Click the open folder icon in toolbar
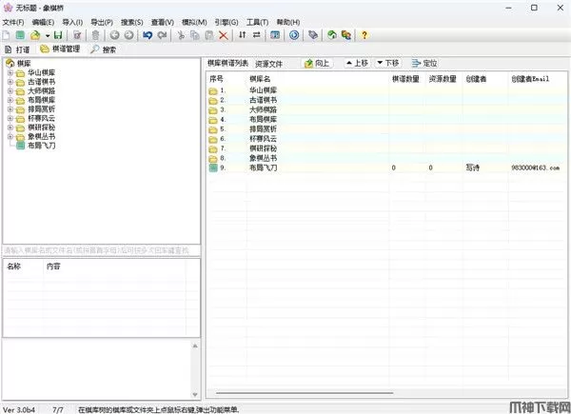Screen dimensions: 571x414 pyautogui.click(x=35, y=35)
